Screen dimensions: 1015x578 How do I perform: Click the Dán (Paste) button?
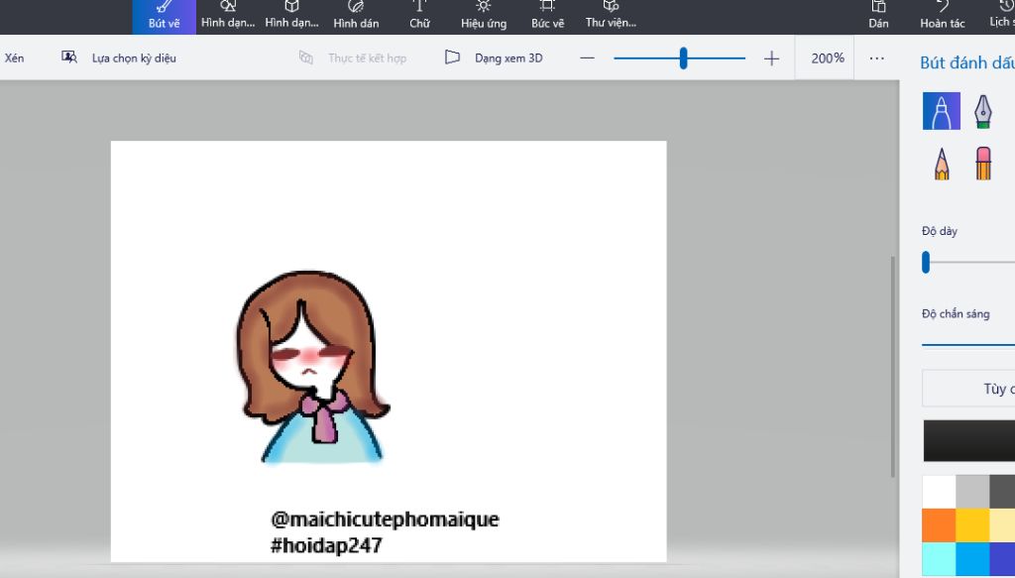[878, 17]
